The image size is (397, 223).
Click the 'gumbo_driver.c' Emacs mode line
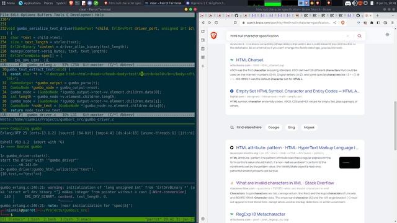97,115
